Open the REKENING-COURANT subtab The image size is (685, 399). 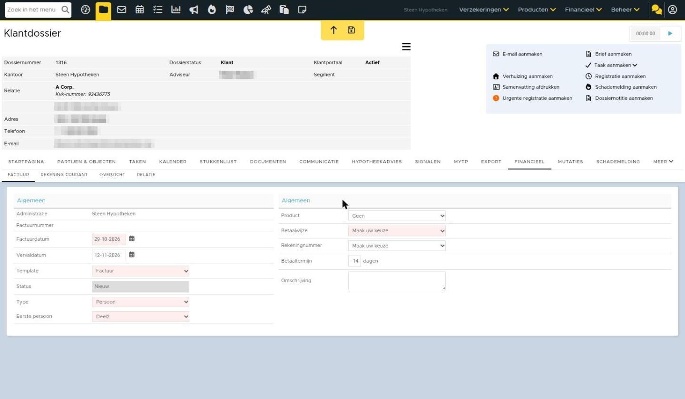pos(64,175)
